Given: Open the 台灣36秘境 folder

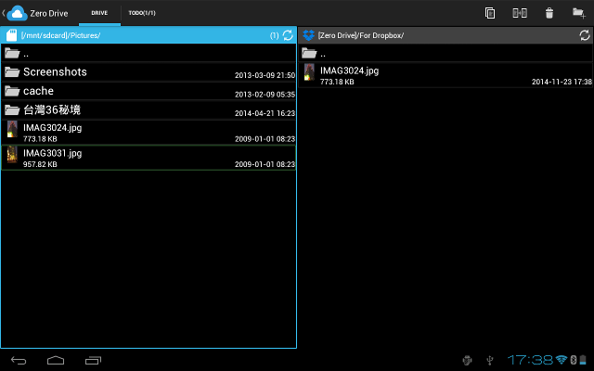Looking at the screenshot, I should [148, 110].
